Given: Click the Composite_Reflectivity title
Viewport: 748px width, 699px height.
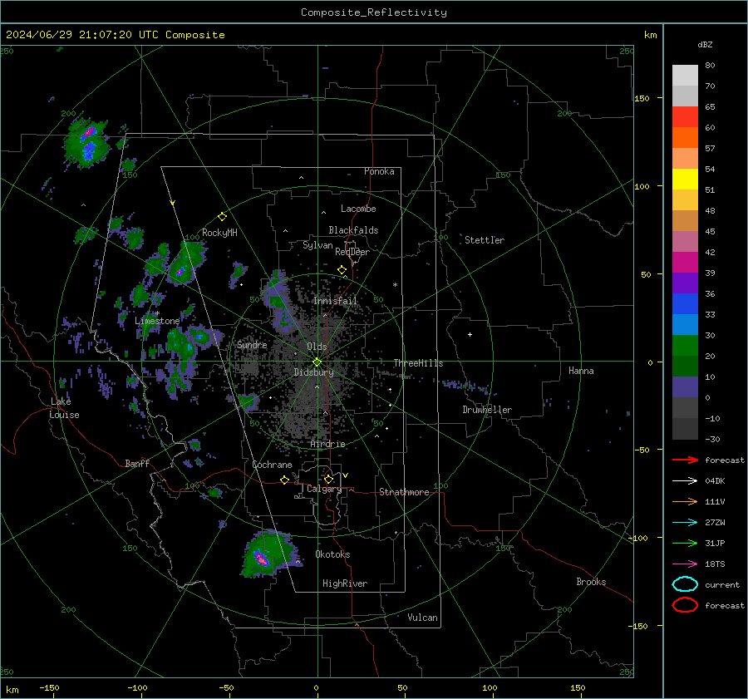Looking at the screenshot, I should (x=374, y=12).
